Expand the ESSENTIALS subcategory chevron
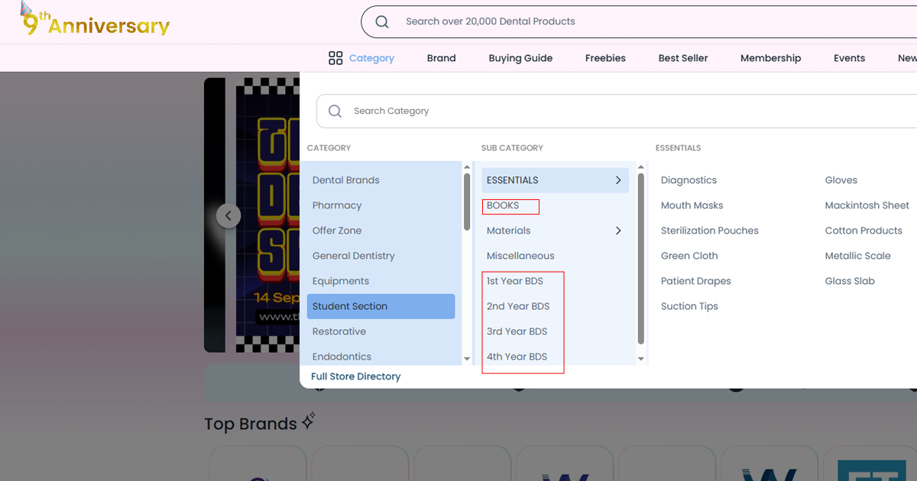This screenshot has height=481, width=917. click(x=618, y=180)
